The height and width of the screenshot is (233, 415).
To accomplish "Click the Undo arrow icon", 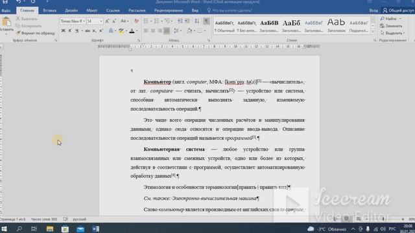I will (19, 1).
